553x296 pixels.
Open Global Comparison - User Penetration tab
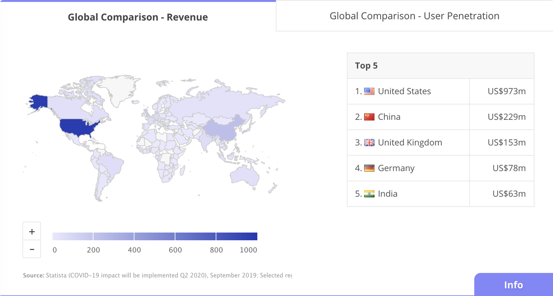point(414,16)
